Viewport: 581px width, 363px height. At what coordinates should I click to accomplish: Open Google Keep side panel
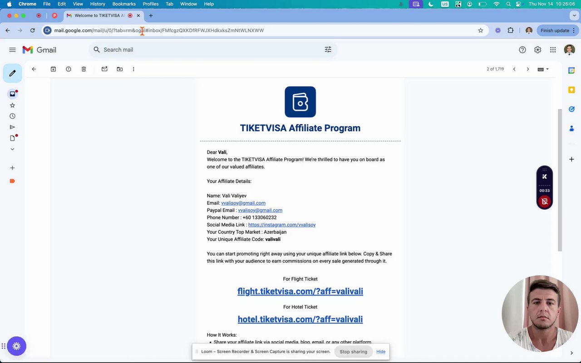pos(571,90)
